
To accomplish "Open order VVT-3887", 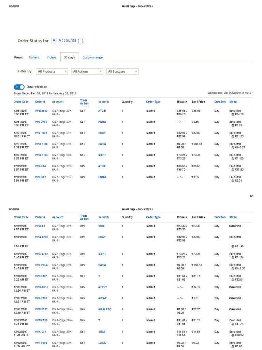I will pos(41,276).
